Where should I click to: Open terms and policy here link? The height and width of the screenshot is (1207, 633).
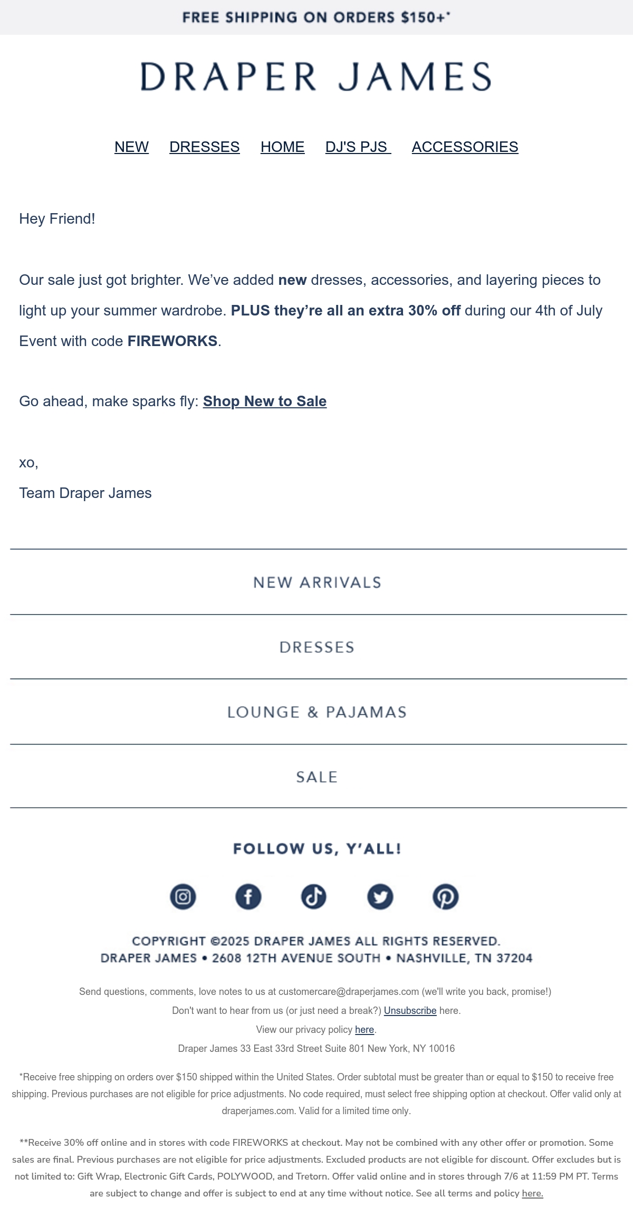tap(532, 1193)
